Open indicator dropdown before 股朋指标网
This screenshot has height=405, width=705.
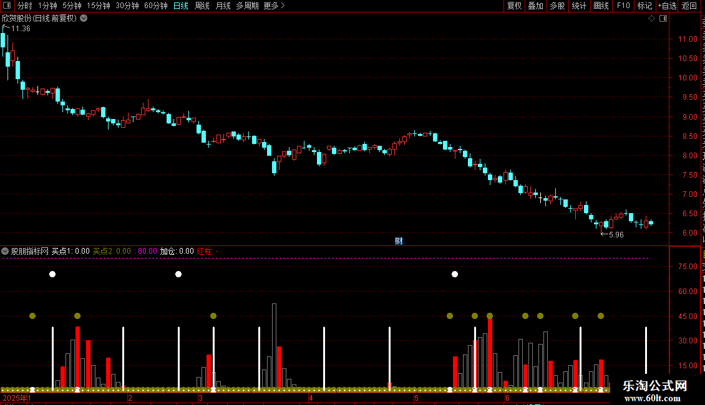(x=5, y=252)
